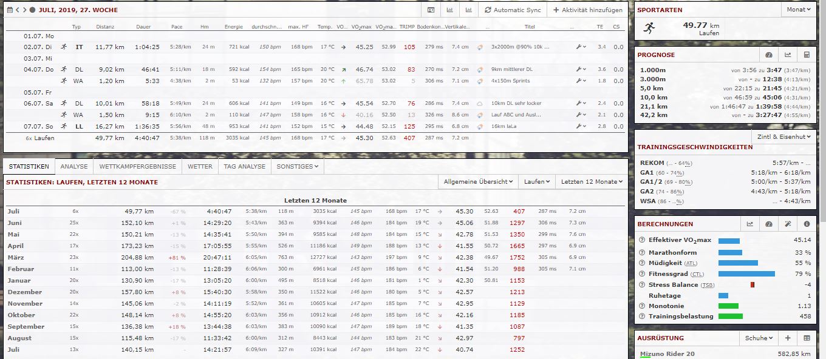Open the calendar date picker icon

point(9,10)
